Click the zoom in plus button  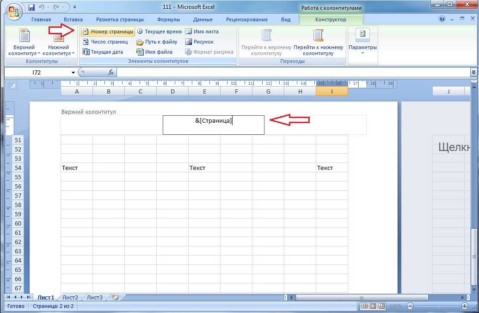(x=465, y=307)
